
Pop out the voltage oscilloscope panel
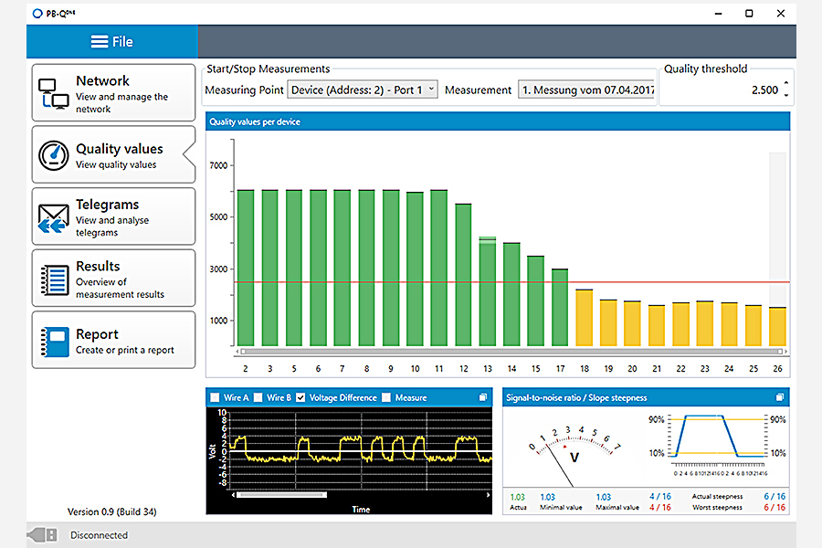(x=482, y=397)
